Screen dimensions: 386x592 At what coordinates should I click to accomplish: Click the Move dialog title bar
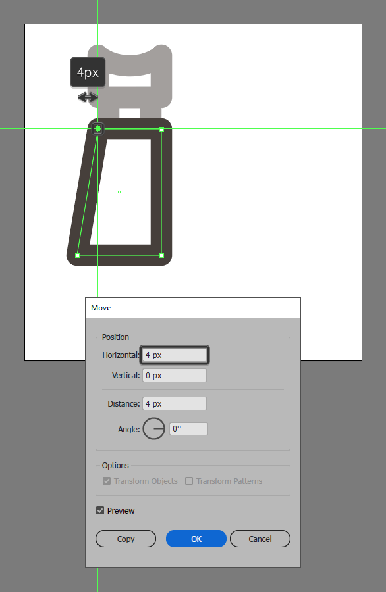pos(193,308)
